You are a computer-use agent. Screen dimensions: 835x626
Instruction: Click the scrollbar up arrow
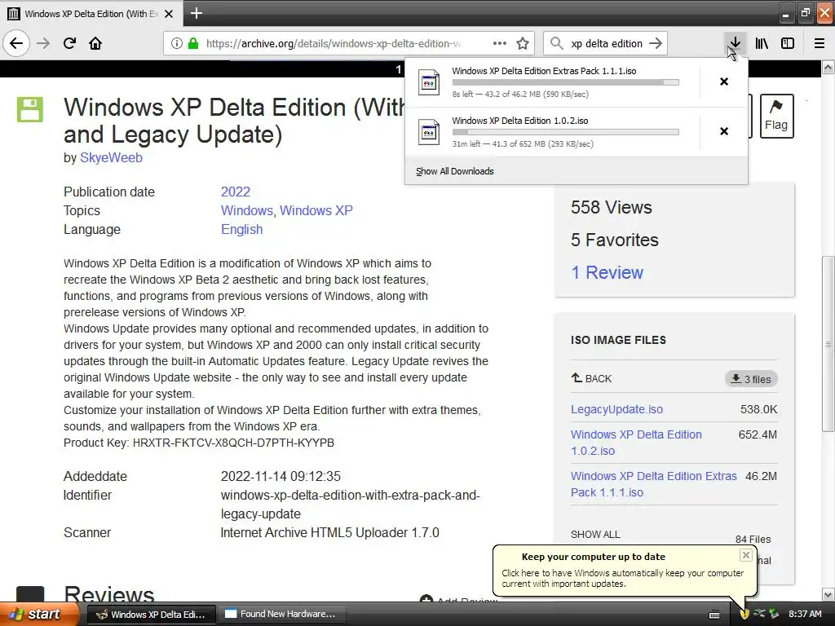(x=828, y=67)
